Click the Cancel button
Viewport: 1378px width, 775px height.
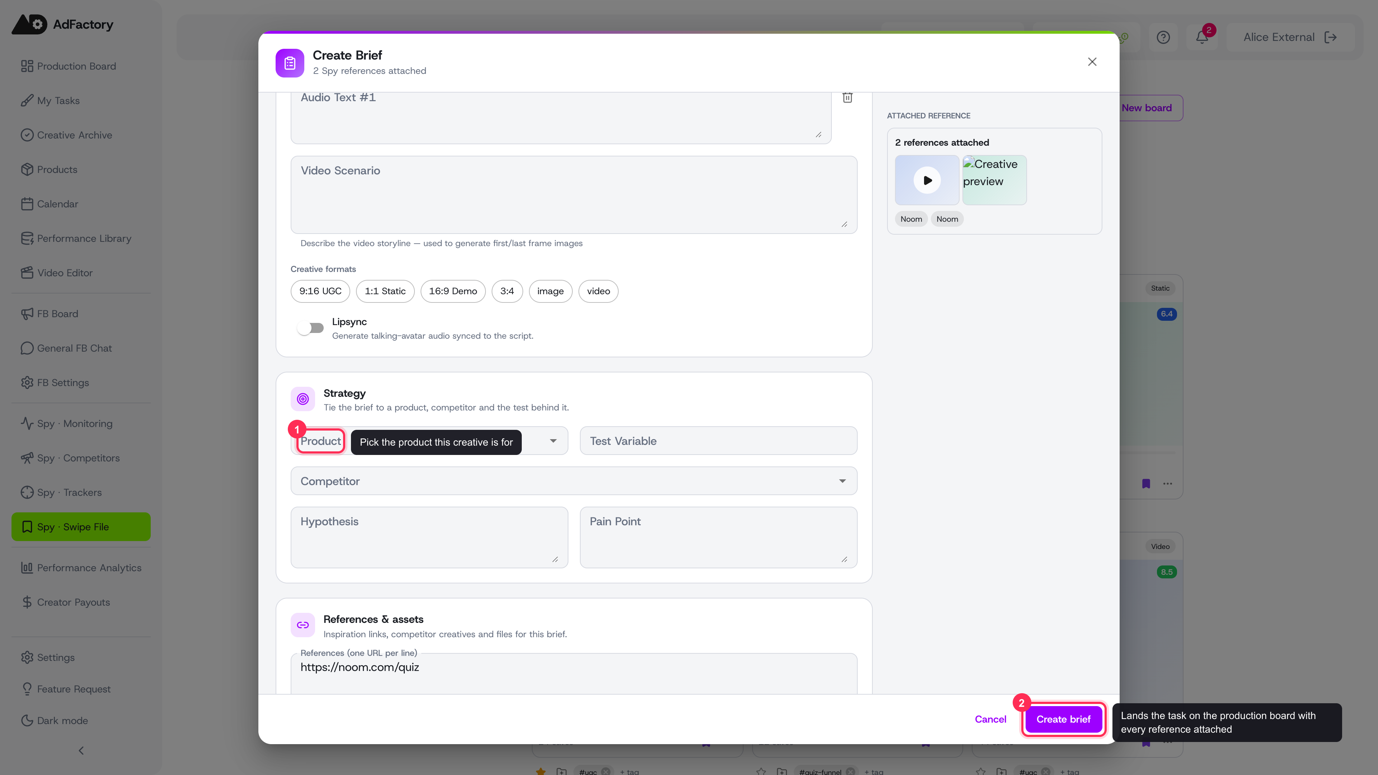click(990, 719)
